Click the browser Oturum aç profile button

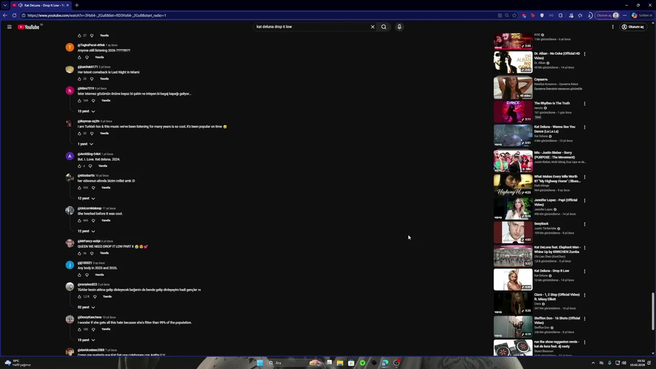click(607, 15)
